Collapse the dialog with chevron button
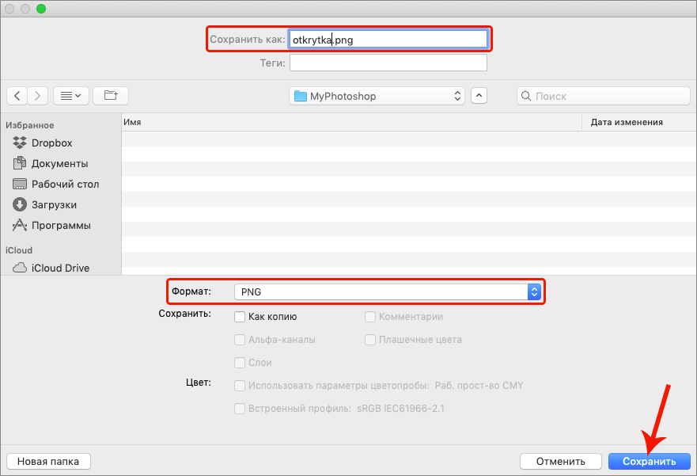 (479, 96)
